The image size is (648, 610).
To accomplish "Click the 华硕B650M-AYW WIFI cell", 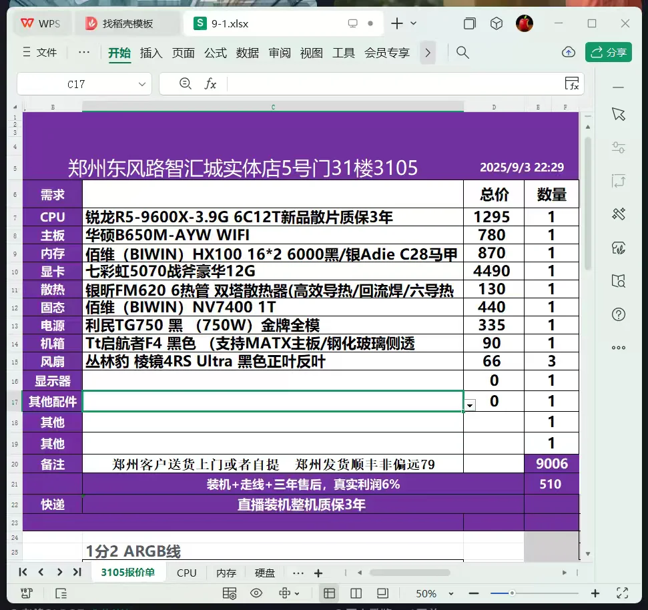I will [273, 235].
